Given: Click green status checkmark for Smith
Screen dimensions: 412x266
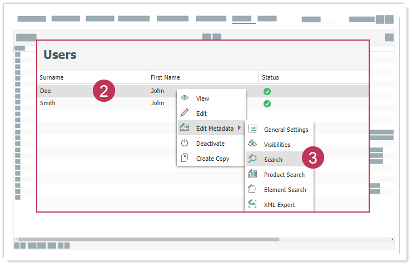Looking at the screenshot, I should pyautogui.click(x=267, y=104).
